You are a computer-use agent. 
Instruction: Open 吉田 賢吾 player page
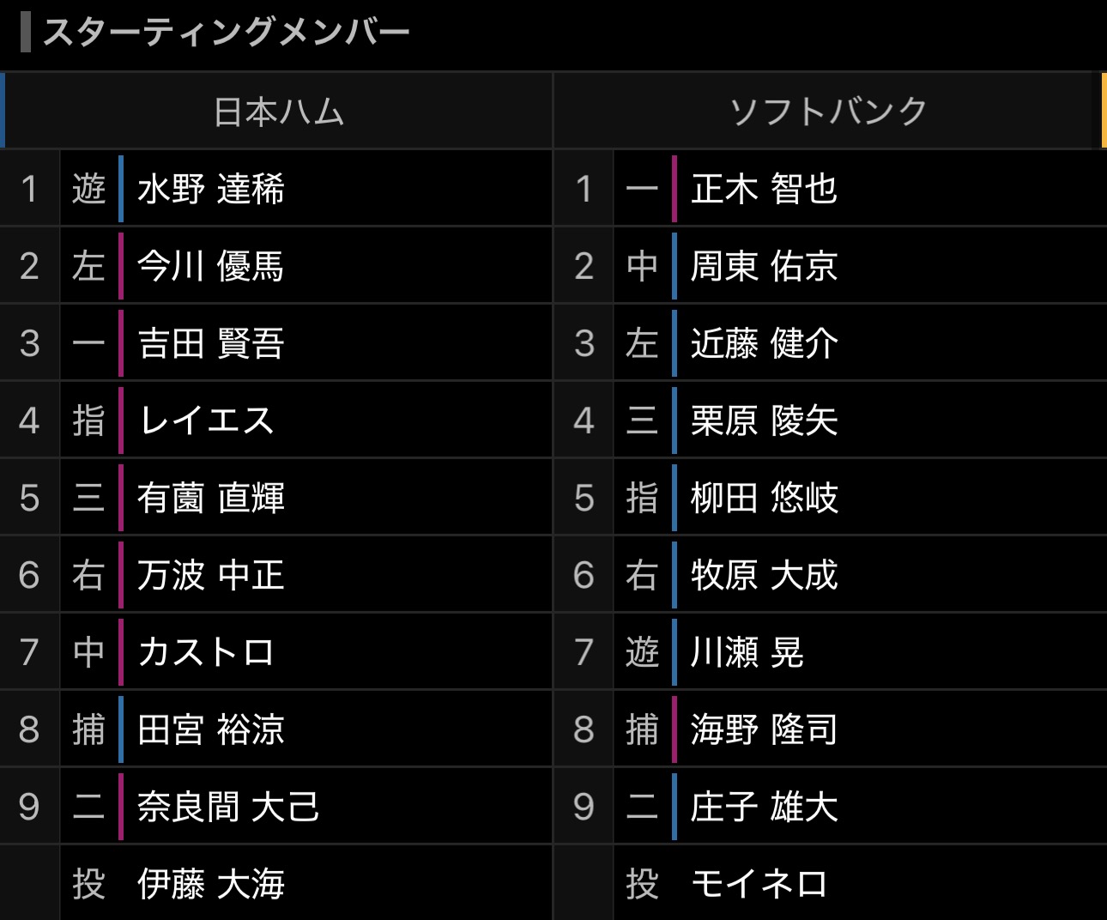pyautogui.click(x=210, y=343)
